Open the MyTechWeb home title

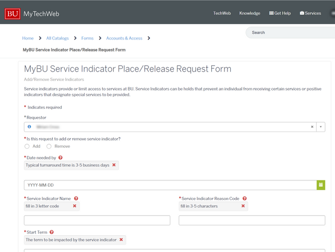41,14
